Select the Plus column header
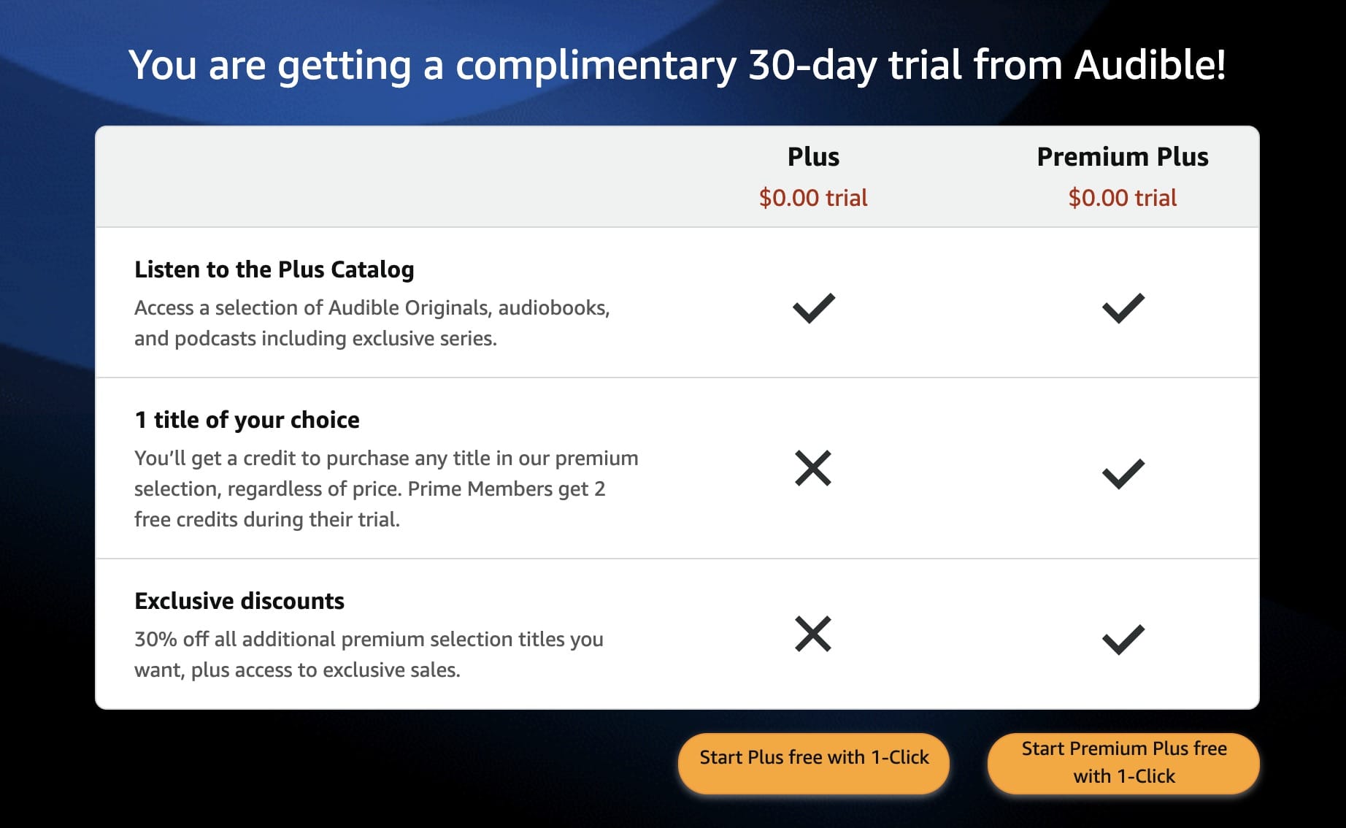Image resolution: width=1346 pixels, height=828 pixels. (812, 156)
